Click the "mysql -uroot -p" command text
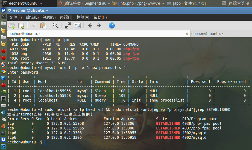Screen dimensions: 252x150 (x=61, y=68)
